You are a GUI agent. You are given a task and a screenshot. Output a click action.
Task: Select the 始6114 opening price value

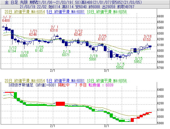(x=54, y=7)
